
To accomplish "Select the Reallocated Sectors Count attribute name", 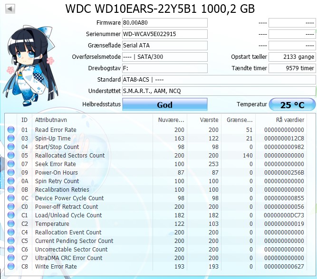I will click(70, 155).
